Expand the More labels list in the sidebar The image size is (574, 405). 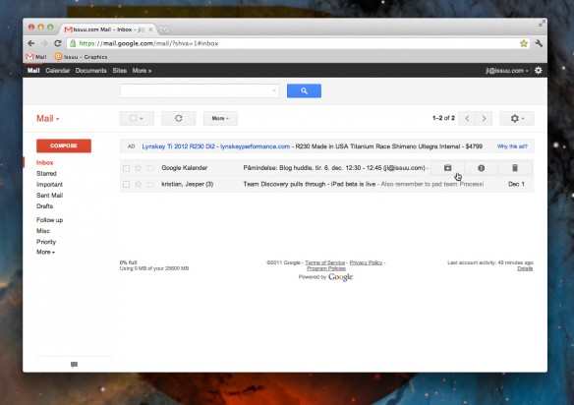point(45,252)
